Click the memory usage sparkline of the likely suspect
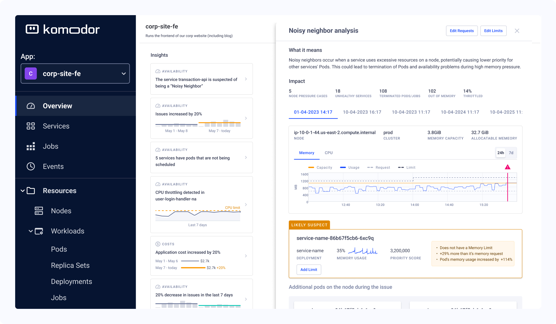556x324 pixels. (x=363, y=251)
